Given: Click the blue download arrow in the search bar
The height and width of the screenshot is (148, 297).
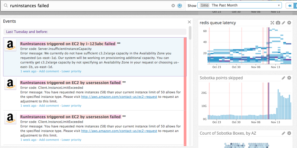Looking at the screenshot, I should pos(179,6).
